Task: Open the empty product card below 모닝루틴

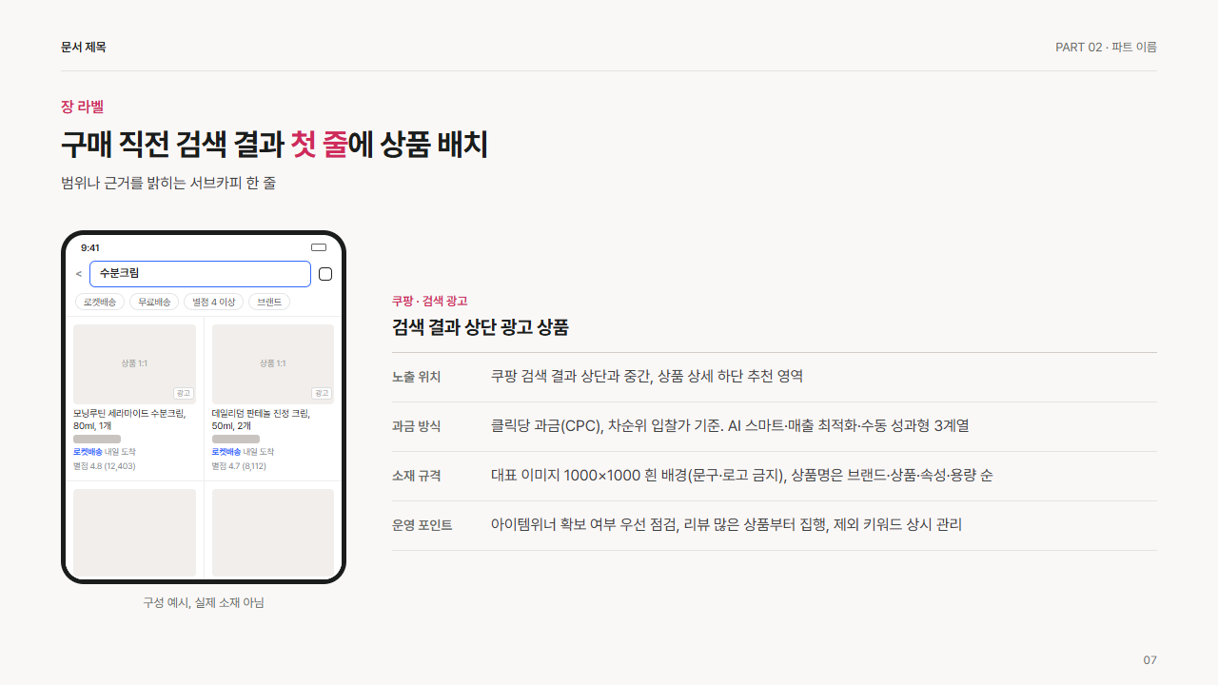Action: [134, 532]
